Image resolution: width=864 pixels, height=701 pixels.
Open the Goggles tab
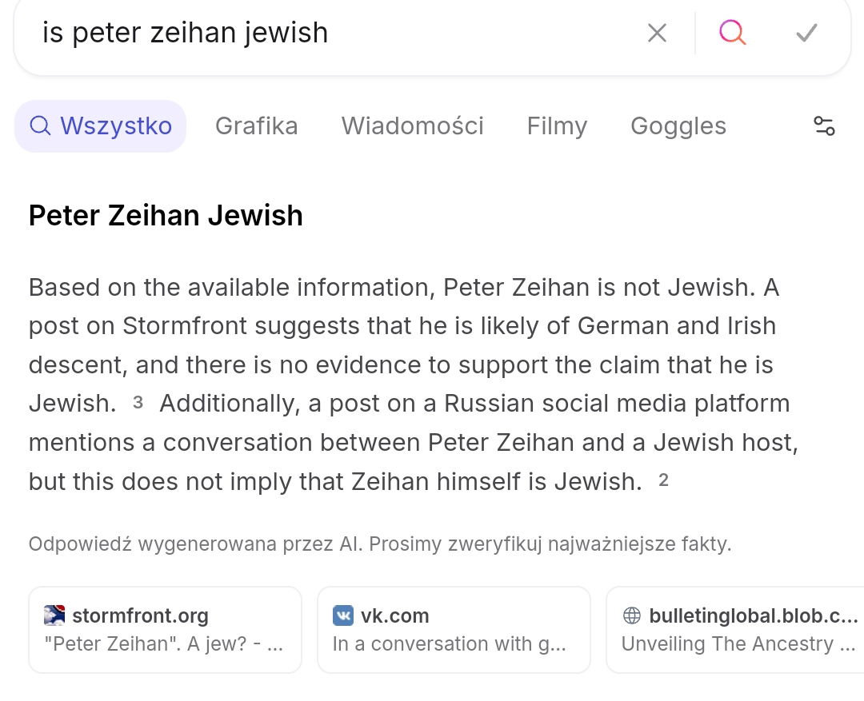tap(678, 126)
